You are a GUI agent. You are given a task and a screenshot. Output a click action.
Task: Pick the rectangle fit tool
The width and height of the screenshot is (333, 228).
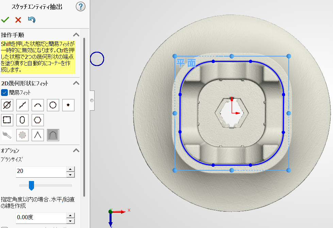pyautogui.click(x=7, y=120)
